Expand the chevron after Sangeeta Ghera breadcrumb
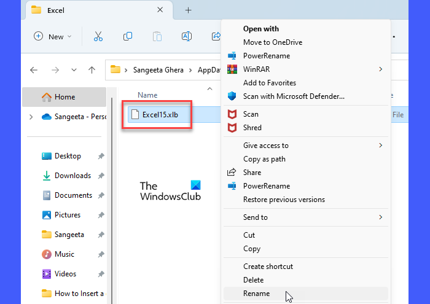 190,70
